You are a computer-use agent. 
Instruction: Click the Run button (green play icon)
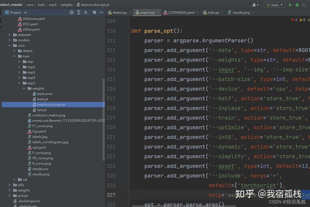click(290, 5)
